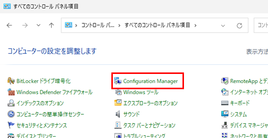Open エクスプローラーのオプション link
Screen dimensions: 268x138
coord(150,103)
